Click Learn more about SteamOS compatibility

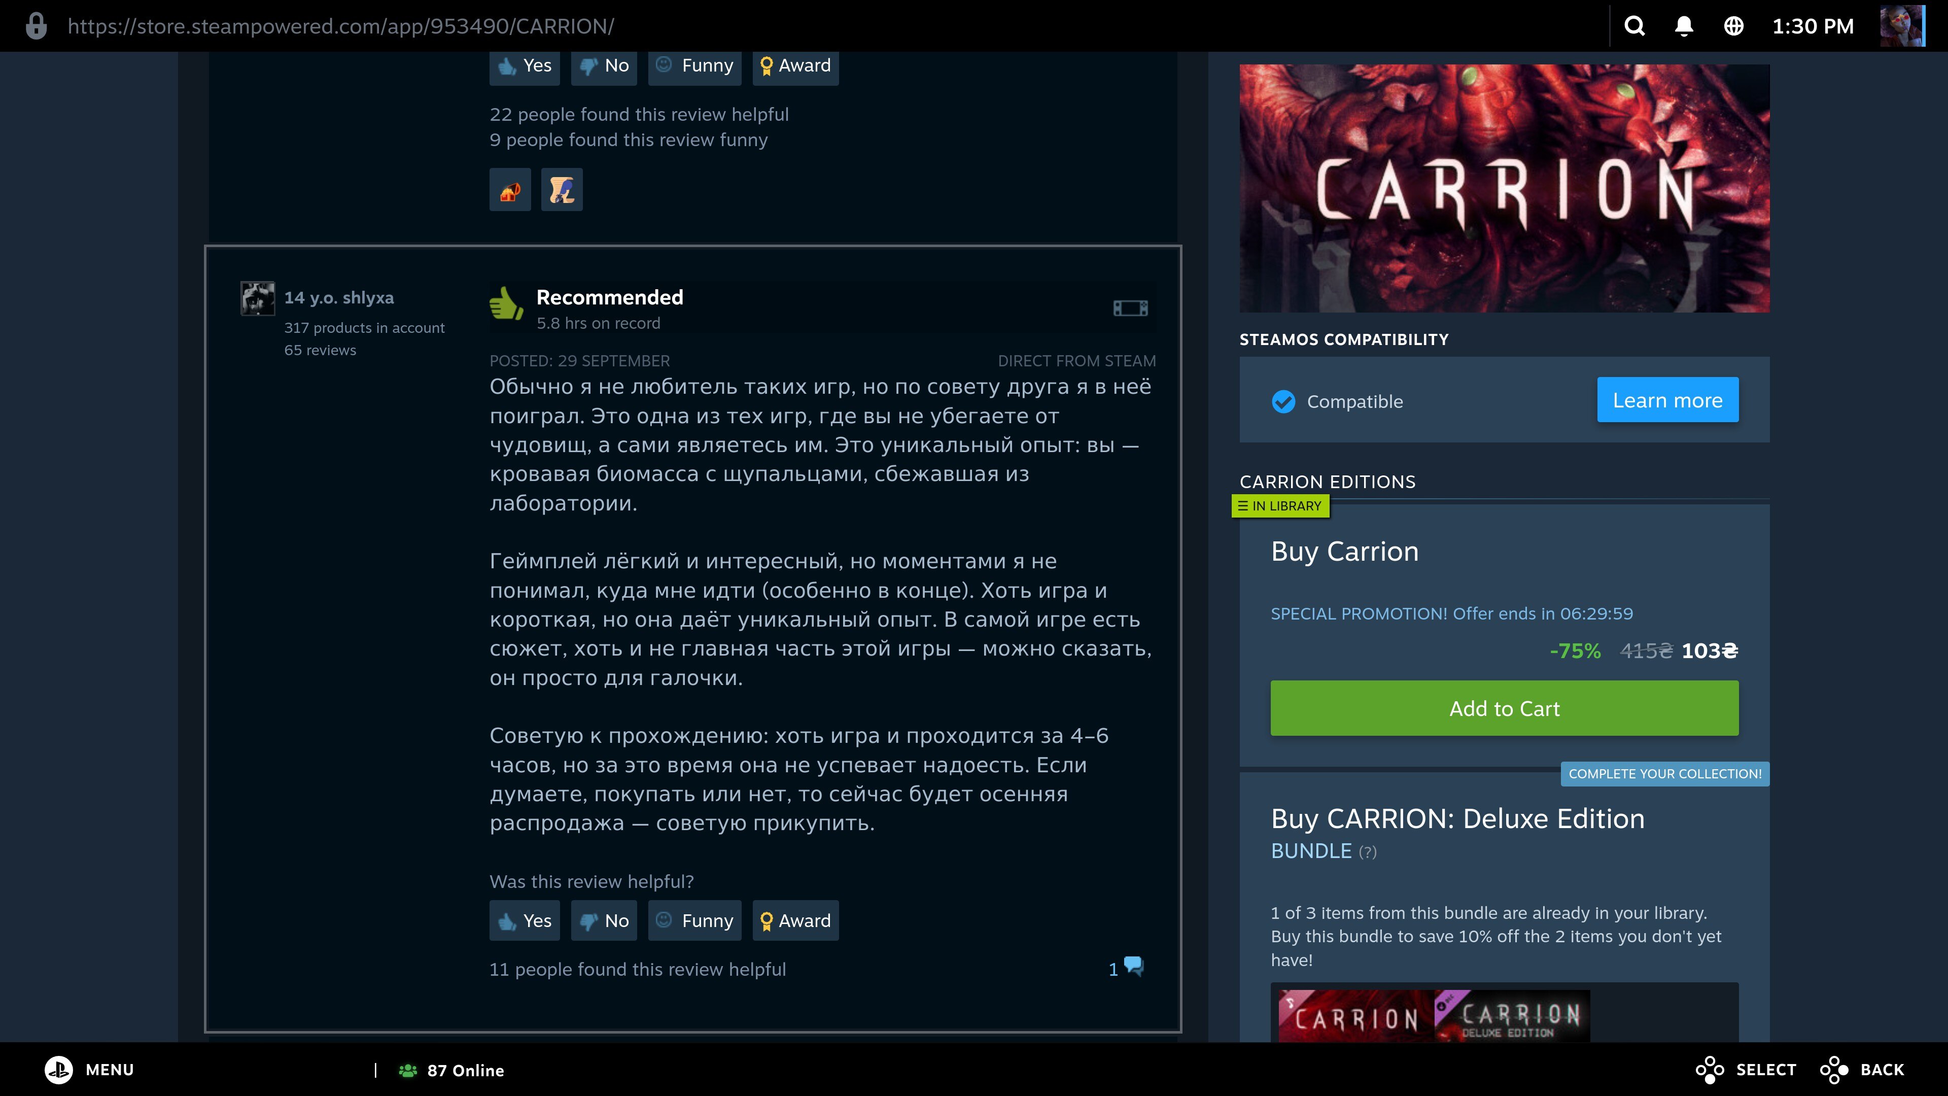coord(1666,400)
